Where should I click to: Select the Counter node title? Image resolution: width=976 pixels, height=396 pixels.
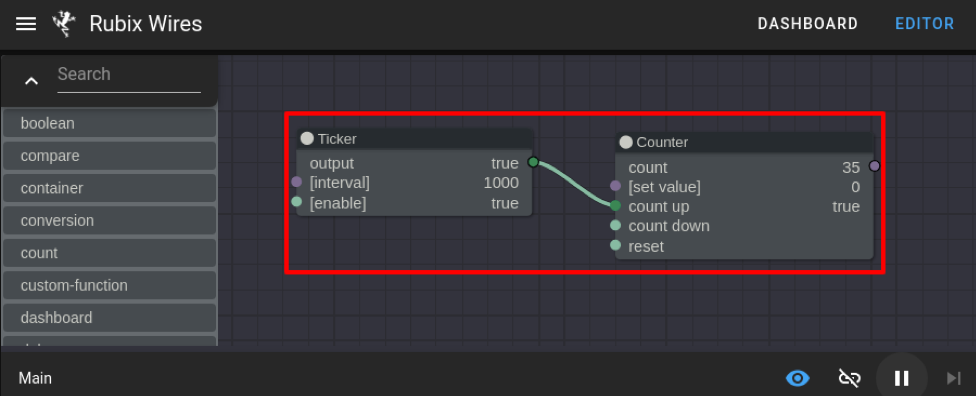pyautogui.click(x=662, y=142)
